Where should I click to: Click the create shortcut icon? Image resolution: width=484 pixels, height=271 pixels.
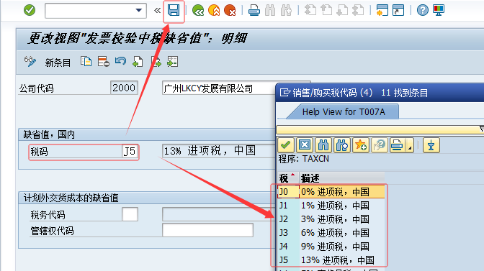[x=398, y=11]
